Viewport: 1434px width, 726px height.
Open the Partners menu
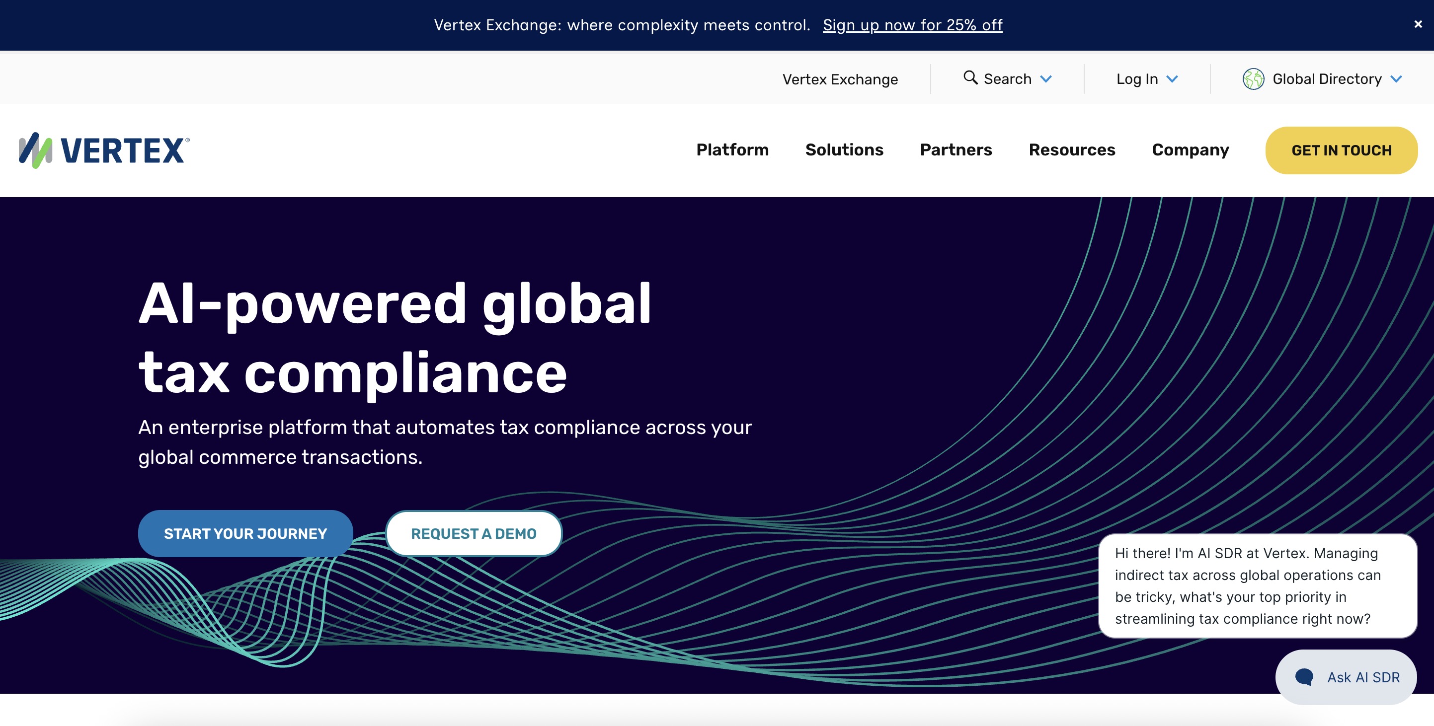pyautogui.click(x=956, y=149)
